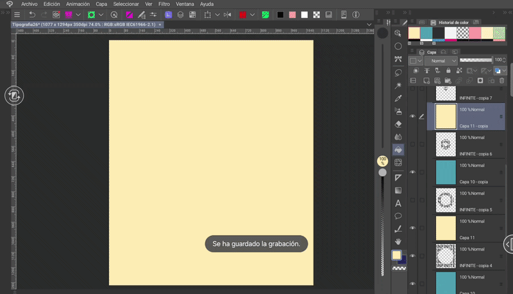Screen dimensions: 513x294
Task: Delete layer with the trash icon
Action: (x=501, y=81)
